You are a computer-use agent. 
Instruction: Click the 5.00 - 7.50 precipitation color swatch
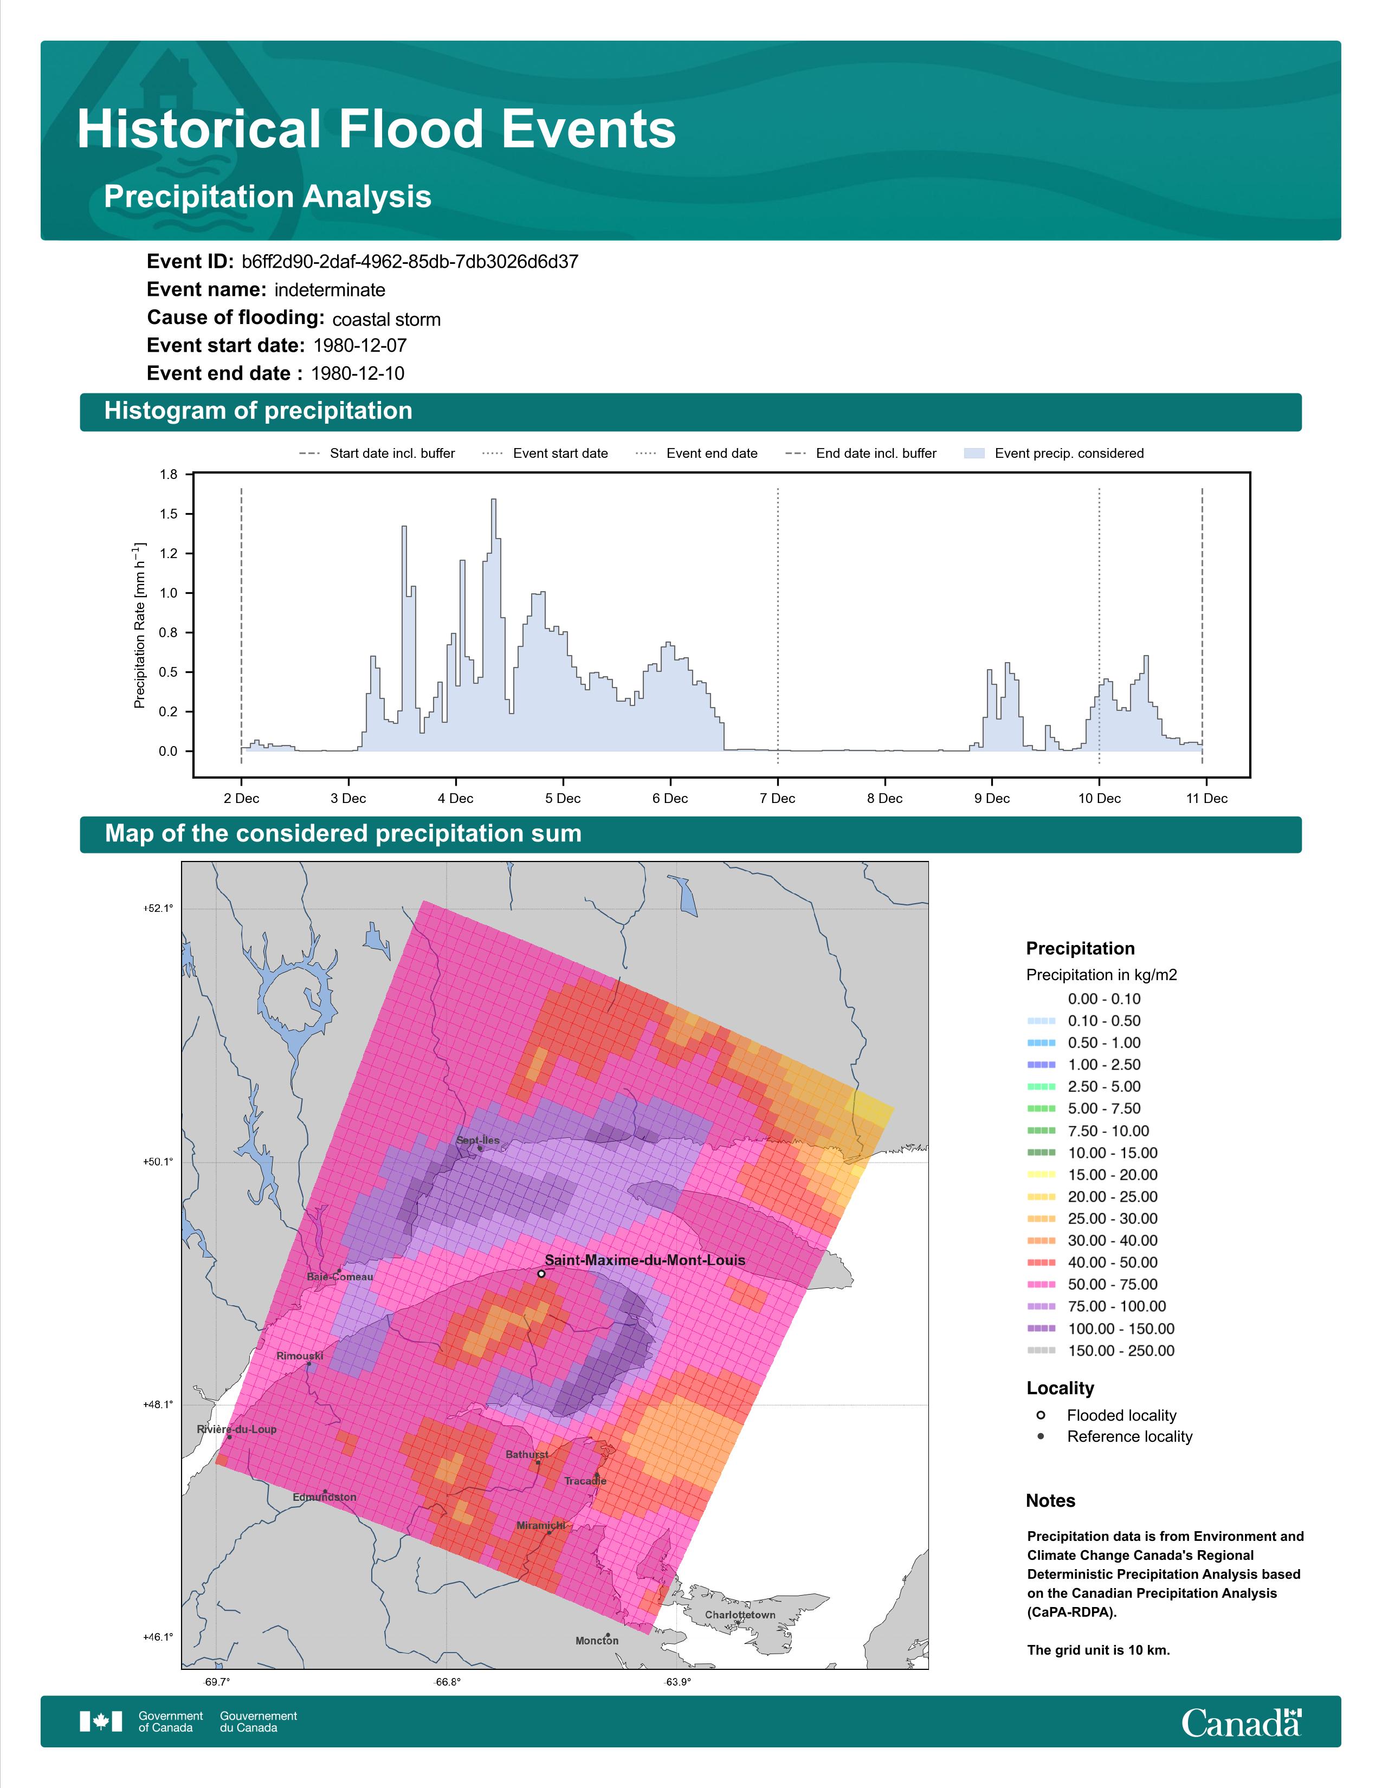[x=1042, y=1109]
